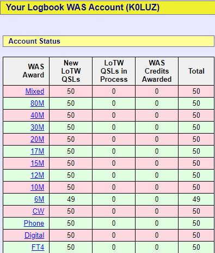215x253 pixels.
Task: Open the Phone WAS award link
Action: [34, 223]
